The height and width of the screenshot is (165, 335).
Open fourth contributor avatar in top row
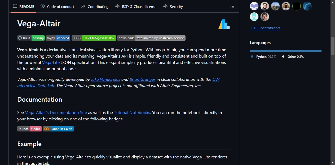286,6
